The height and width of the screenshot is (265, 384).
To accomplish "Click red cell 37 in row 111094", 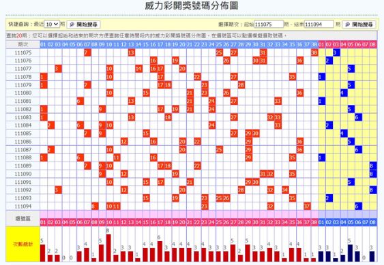I will tap(307, 206).
